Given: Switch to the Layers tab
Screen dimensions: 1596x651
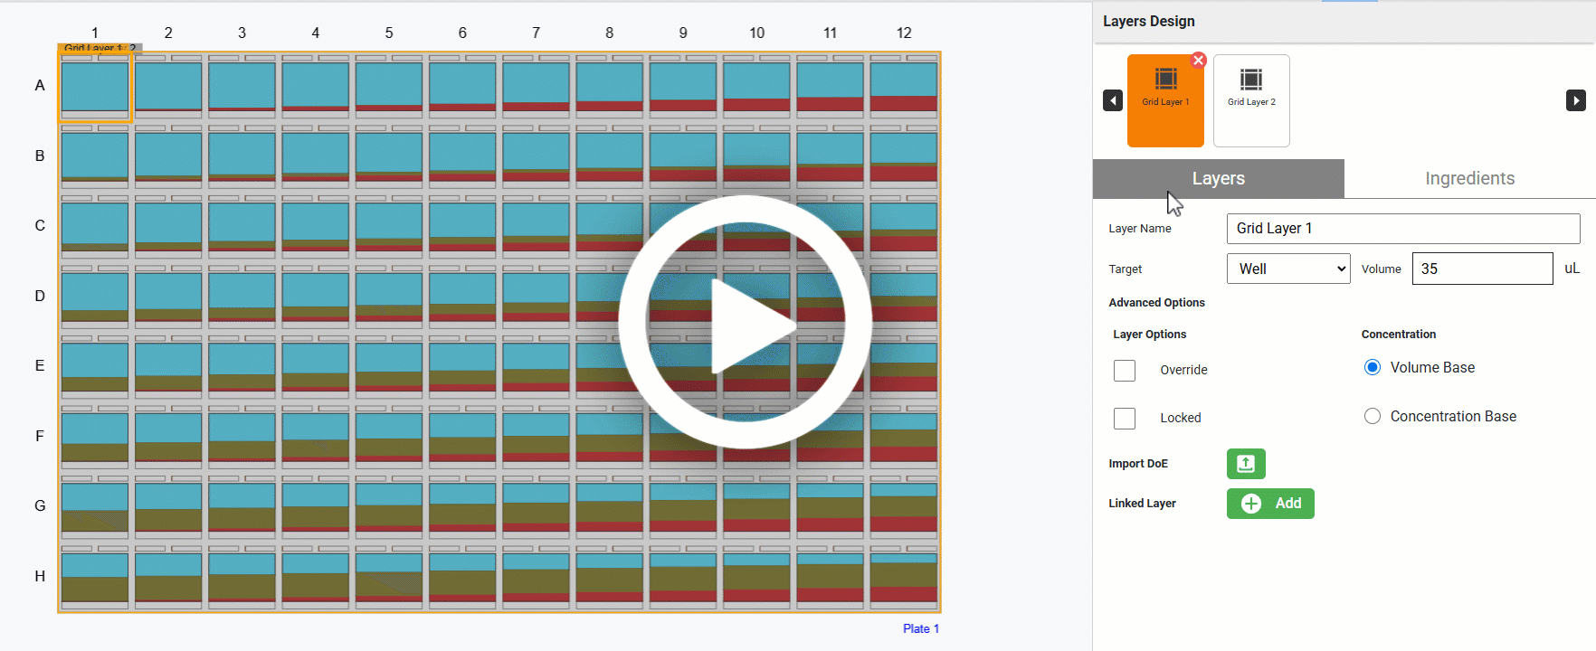Looking at the screenshot, I should (x=1218, y=179).
